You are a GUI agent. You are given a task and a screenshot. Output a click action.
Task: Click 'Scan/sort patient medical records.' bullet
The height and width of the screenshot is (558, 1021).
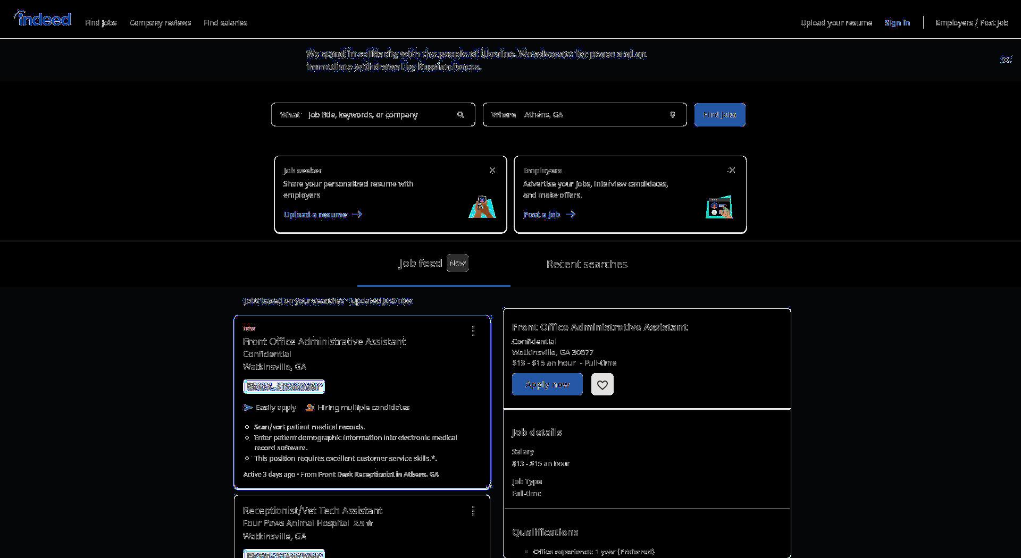click(309, 427)
